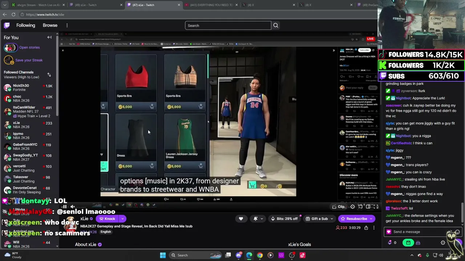Click the xLie's Goals heading
This screenshot has width=465, height=261.
coord(299,244)
